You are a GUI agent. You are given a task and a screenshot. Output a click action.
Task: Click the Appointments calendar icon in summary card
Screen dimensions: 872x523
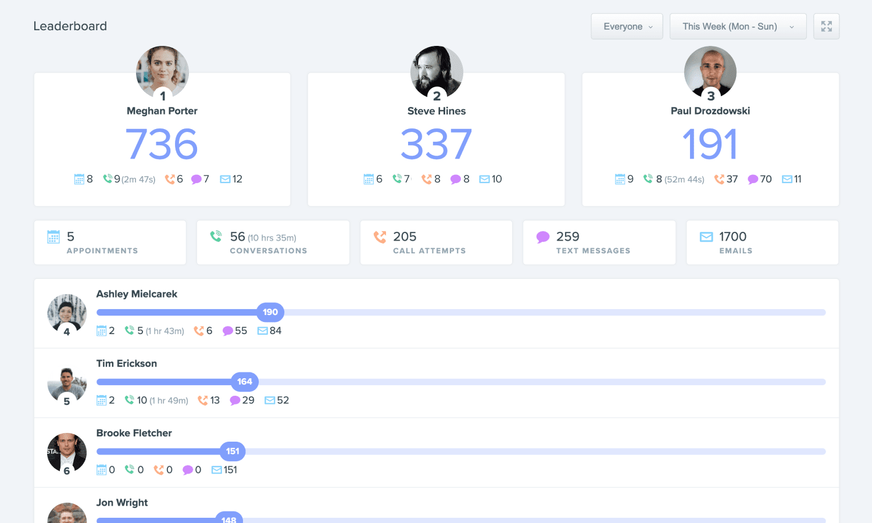(x=53, y=237)
